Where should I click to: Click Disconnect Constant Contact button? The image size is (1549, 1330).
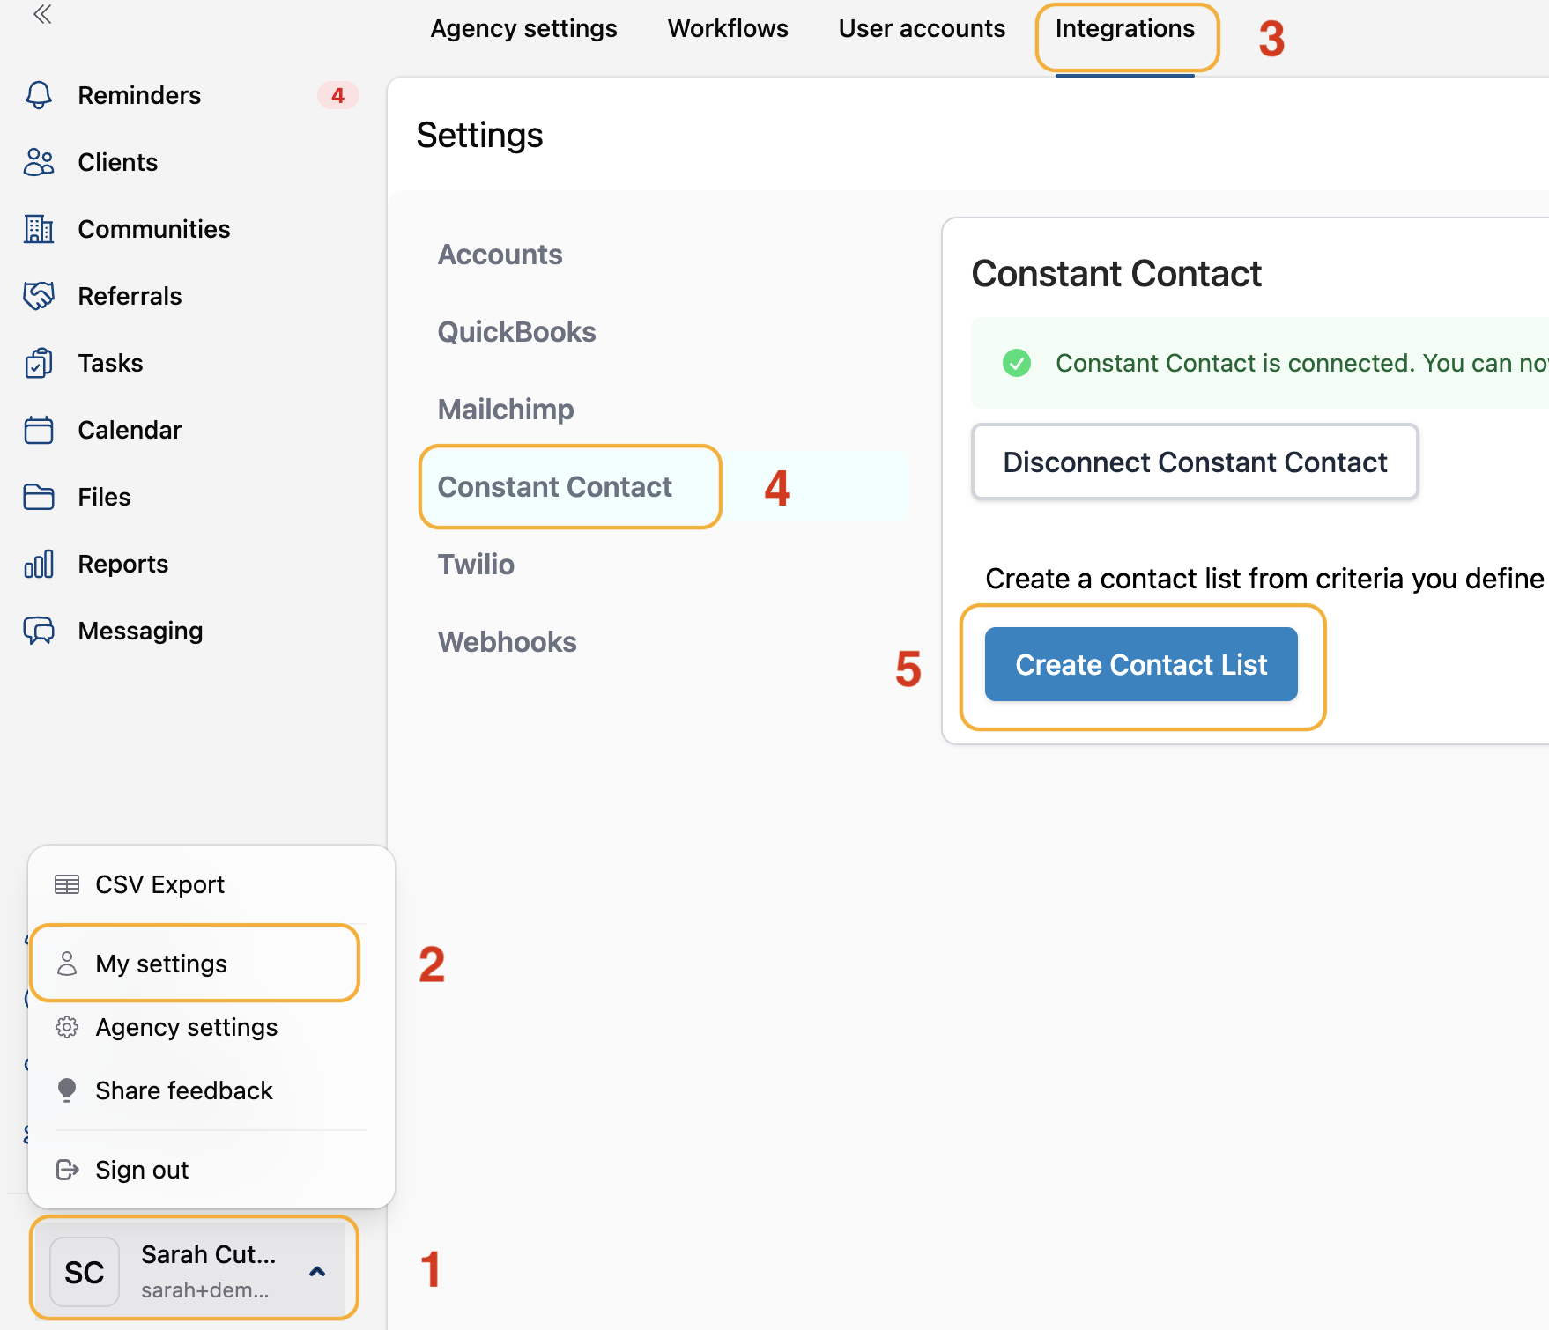click(1195, 462)
